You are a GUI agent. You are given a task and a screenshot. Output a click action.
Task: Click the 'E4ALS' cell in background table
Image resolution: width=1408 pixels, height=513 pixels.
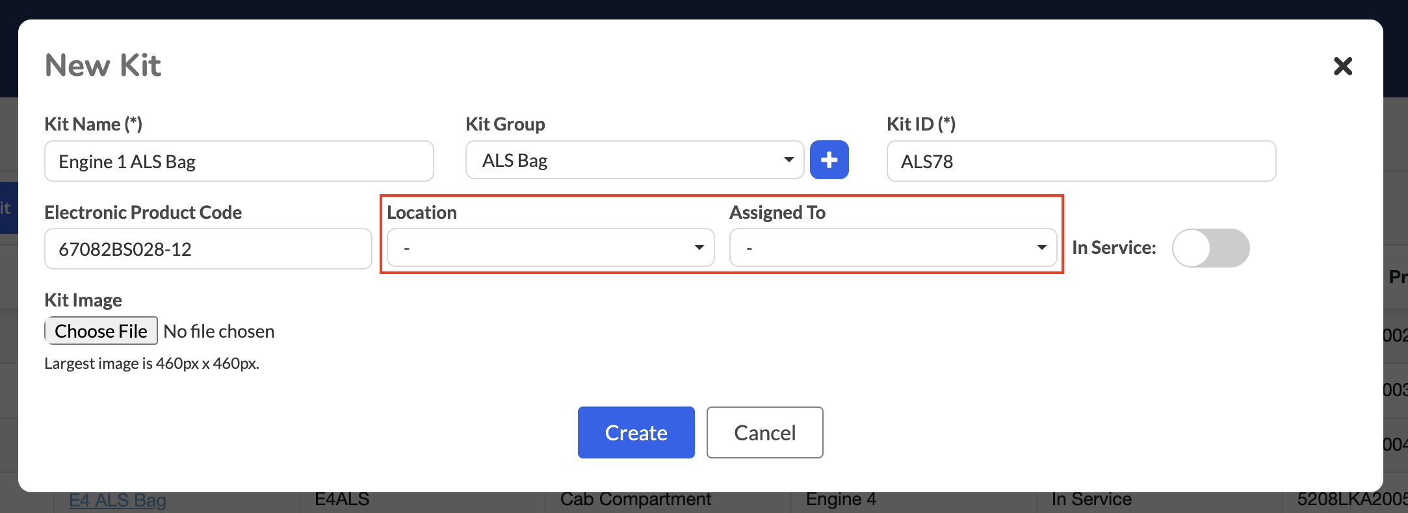tap(341, 499)
